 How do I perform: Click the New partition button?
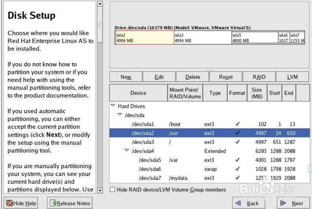coord(126,77)
